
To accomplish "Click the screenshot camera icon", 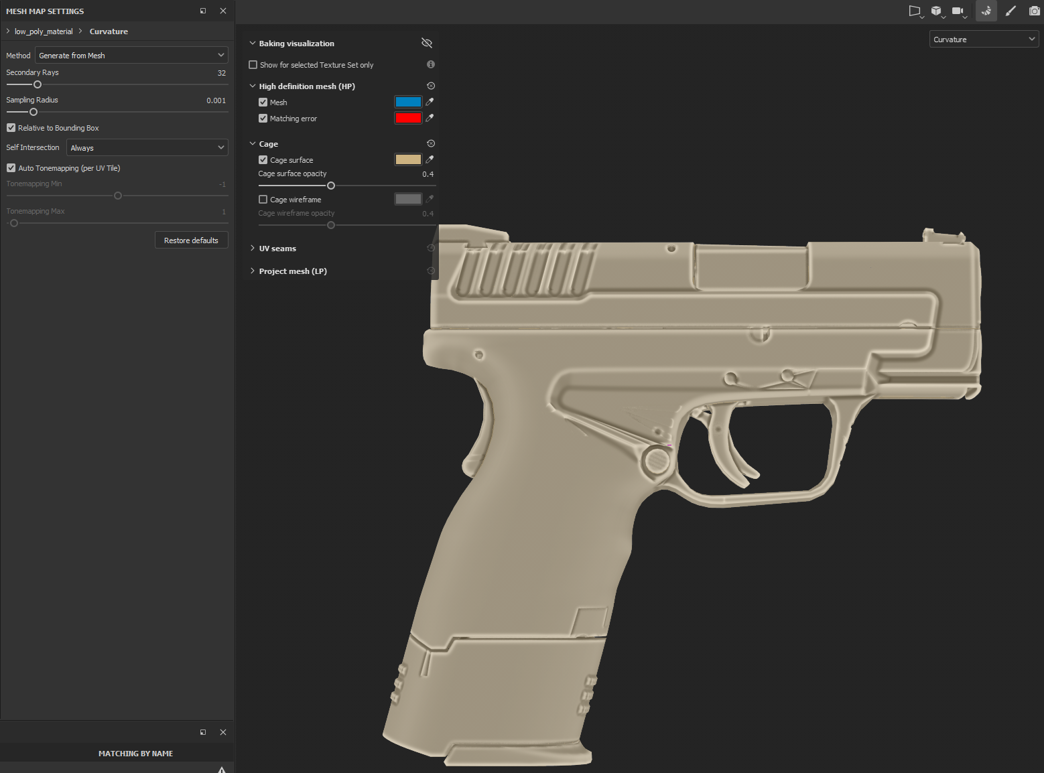I will (x=1034, y=11).
